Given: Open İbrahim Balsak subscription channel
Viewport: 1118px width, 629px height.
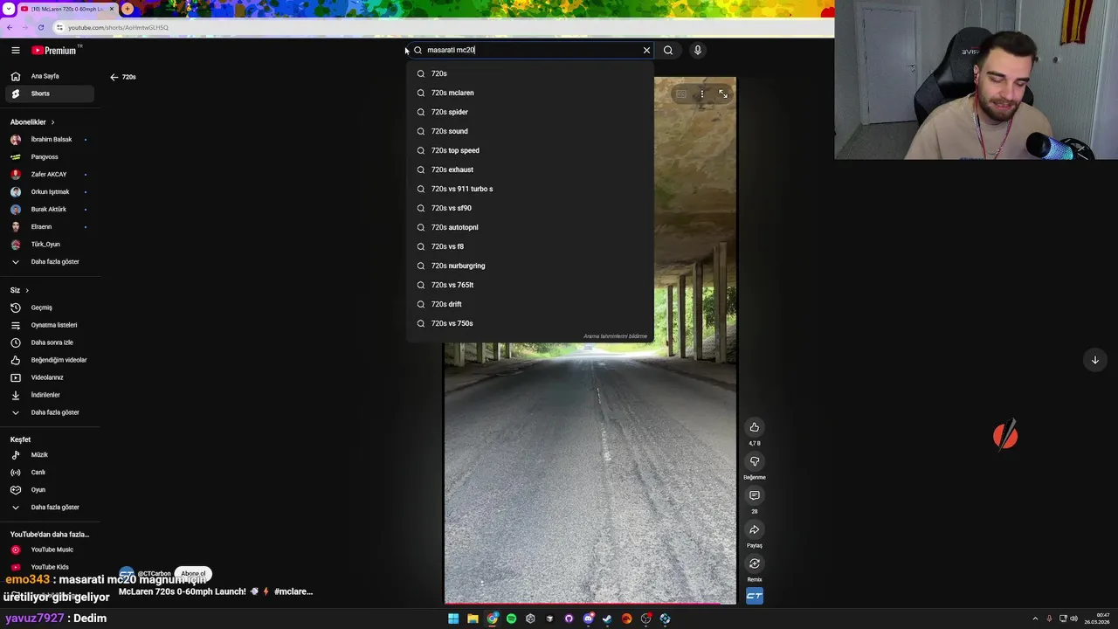Looking at the screenshot, I should (x=50, y=140).
